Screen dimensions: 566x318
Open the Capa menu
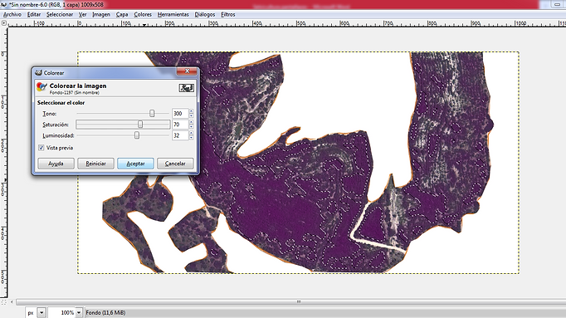tap(122, 14)
